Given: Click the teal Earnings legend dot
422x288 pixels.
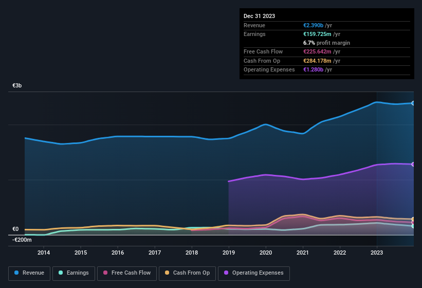Looking at the screenshot, I should [61, 273].
